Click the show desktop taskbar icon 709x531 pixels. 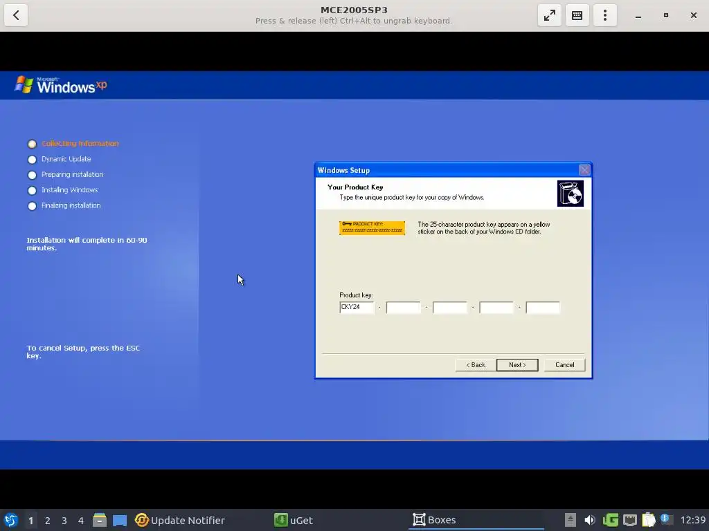120,521
